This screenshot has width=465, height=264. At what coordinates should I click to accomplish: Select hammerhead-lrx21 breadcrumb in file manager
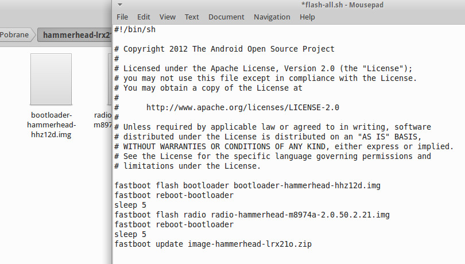click(x=76, y=35)
